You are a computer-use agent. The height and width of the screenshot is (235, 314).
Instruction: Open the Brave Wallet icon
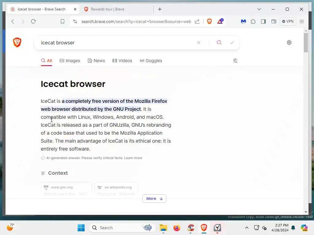click(x=274, y=21)
